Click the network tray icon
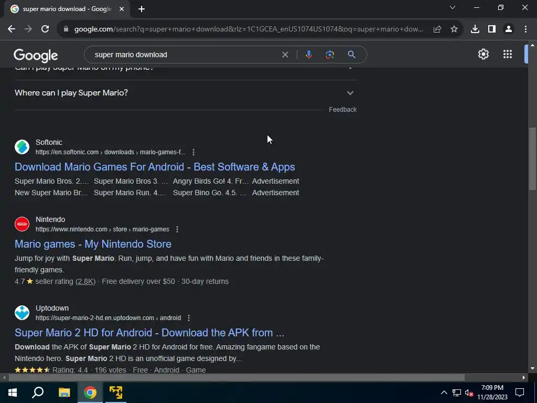Image resolution: width=537 pixels, height=403 pixels. [457, 393]
